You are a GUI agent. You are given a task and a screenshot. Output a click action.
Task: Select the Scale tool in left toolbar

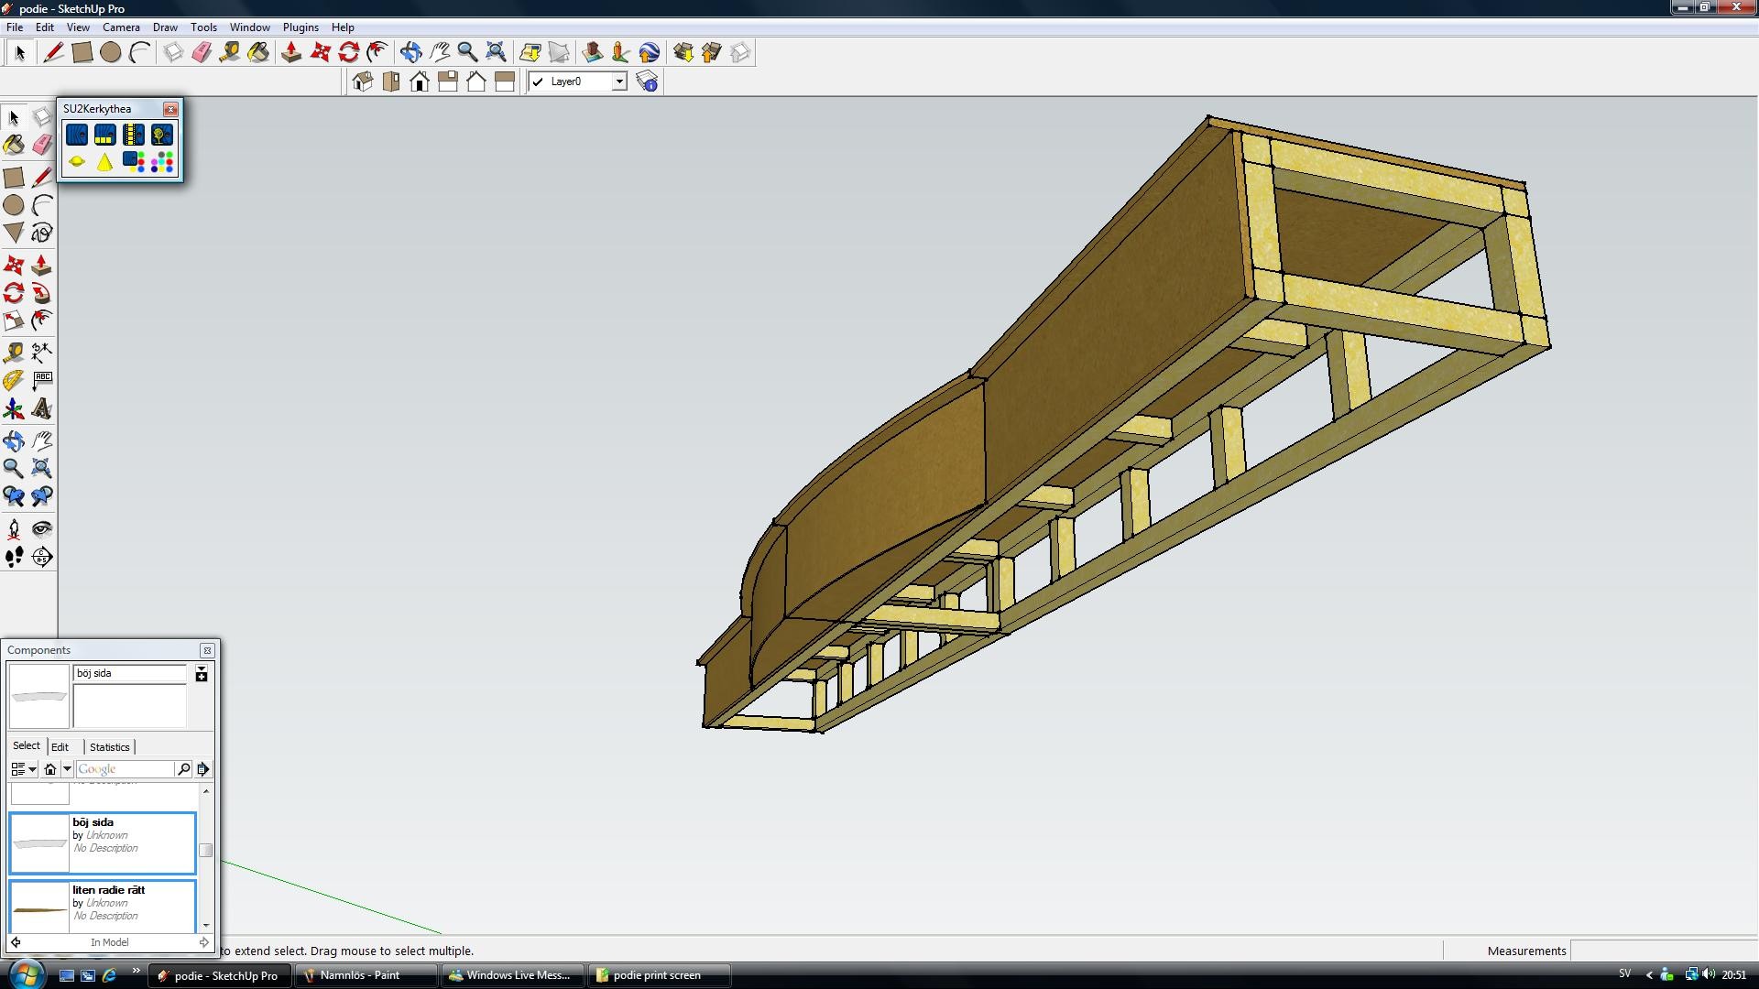pyautogui.click(x=14, y=321)
